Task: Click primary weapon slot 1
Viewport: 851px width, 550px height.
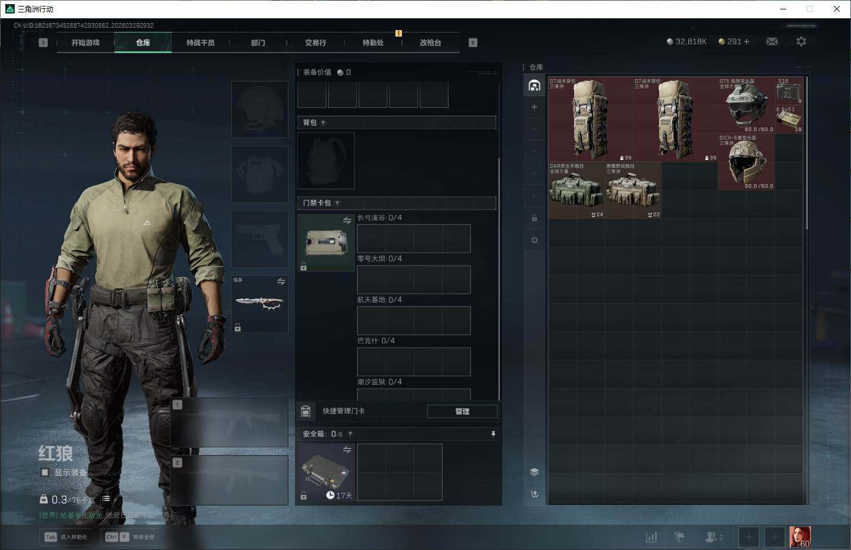Action: point(230,422)
